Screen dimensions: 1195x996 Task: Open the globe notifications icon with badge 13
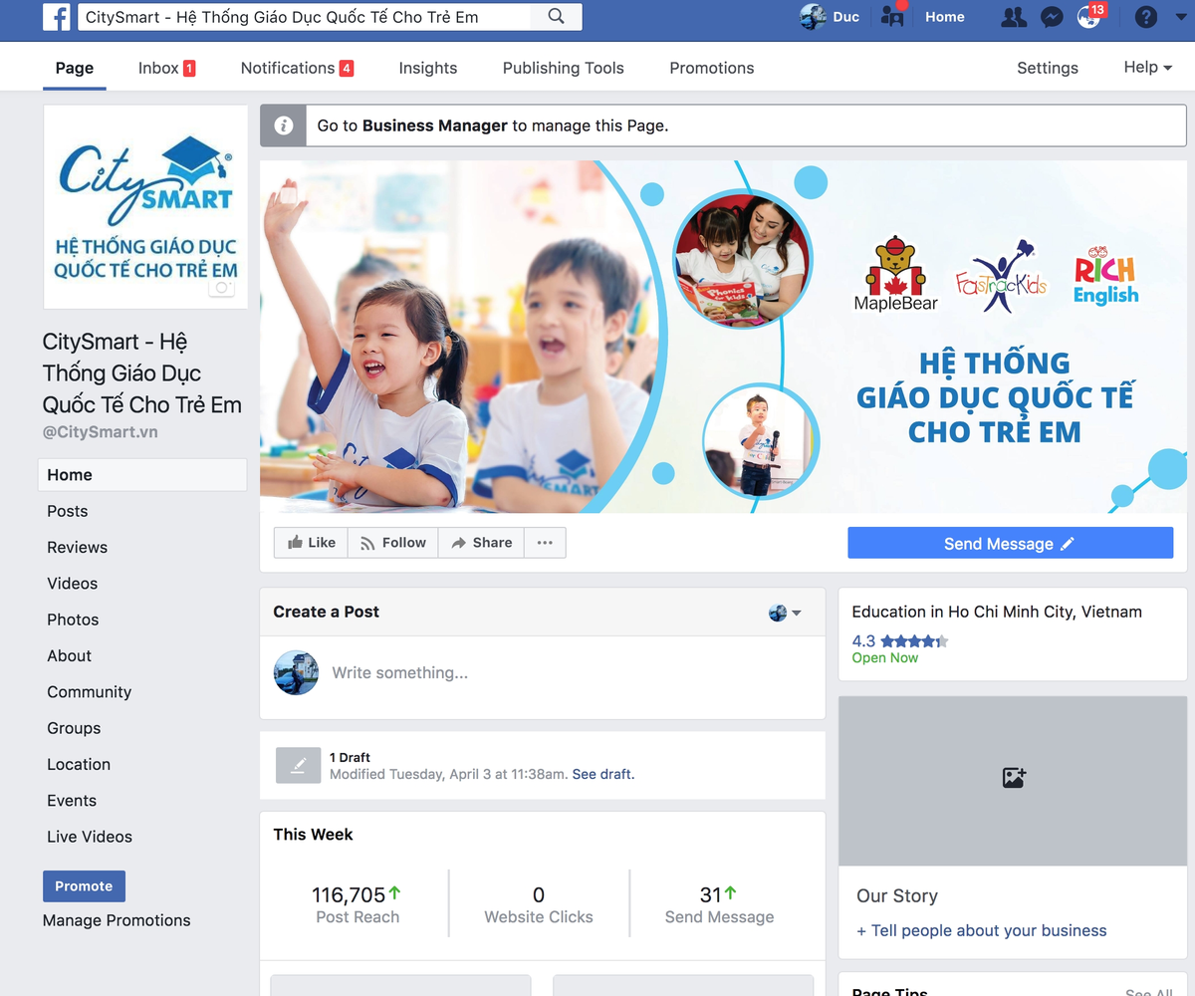(x=1090, y=16)
